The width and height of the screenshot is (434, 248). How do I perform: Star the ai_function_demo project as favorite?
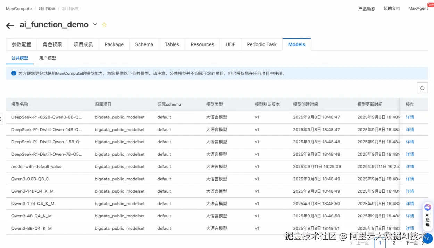pos(104,25)
